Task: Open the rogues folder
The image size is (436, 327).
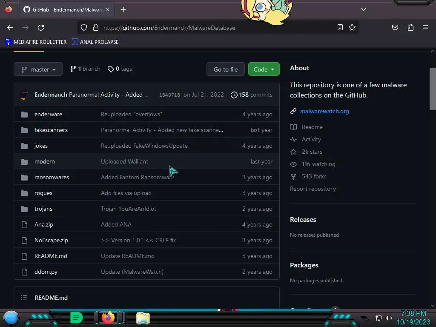Action: [x=43, y=193]
